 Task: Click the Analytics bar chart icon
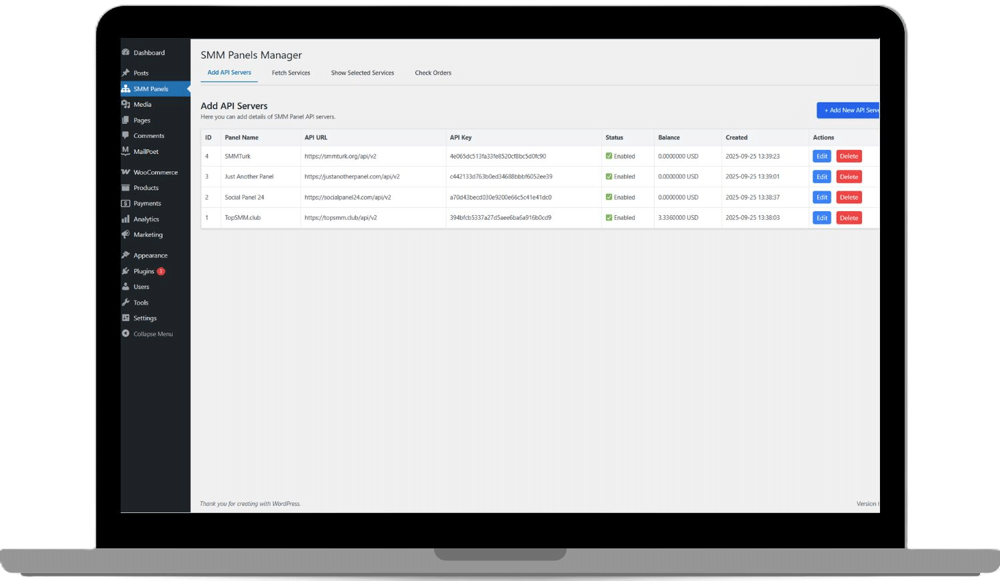[125, 219]
